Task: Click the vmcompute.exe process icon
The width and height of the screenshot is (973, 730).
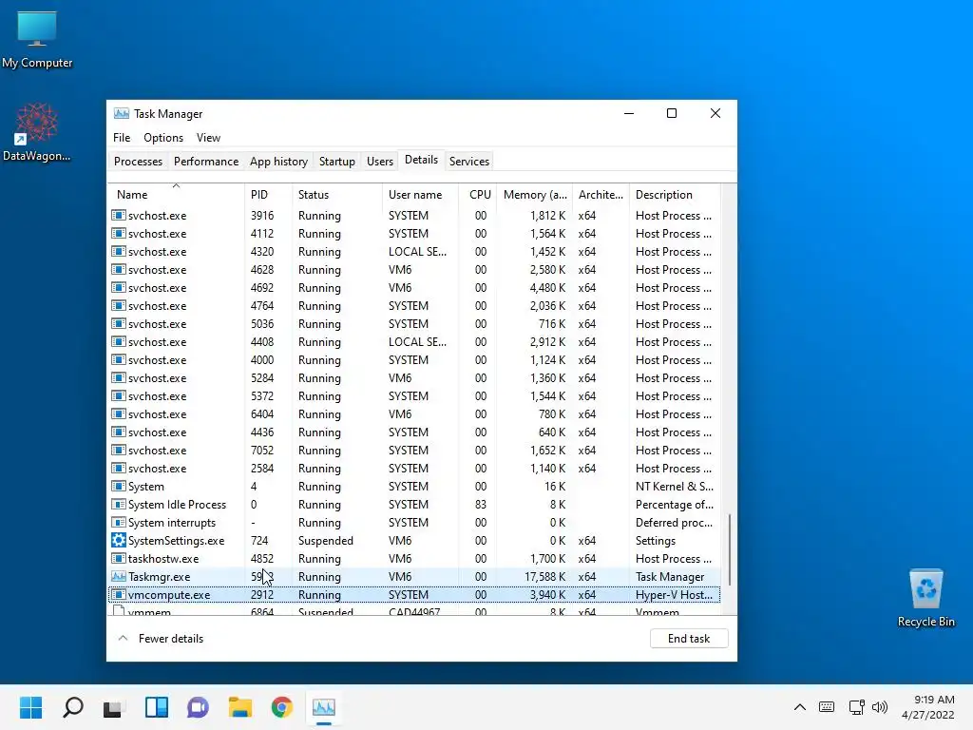Action: [x=119, y=595]
